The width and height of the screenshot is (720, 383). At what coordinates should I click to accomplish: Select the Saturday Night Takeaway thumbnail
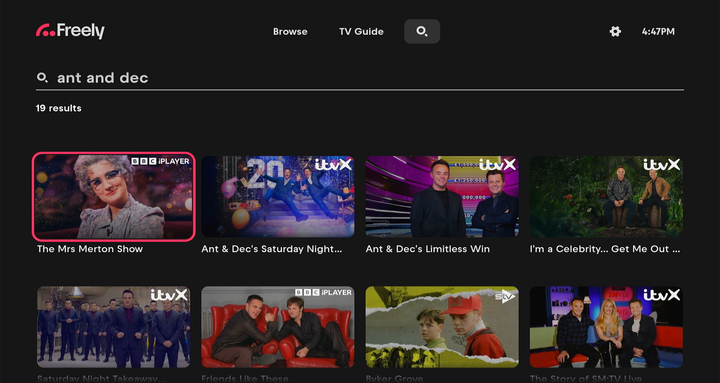tap(113, 327)
